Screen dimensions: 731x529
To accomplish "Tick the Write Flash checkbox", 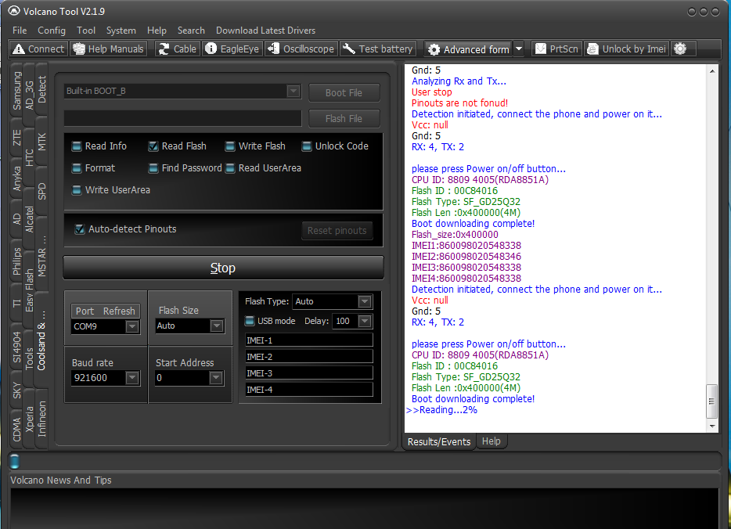I will click(x=230, y=146).
